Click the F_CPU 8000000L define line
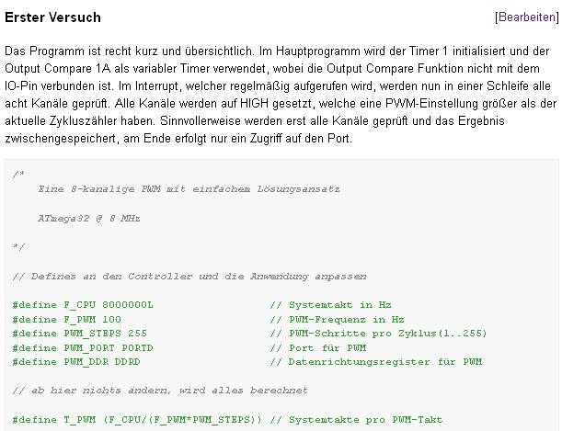The image size is (562, 431). [83, 305]
